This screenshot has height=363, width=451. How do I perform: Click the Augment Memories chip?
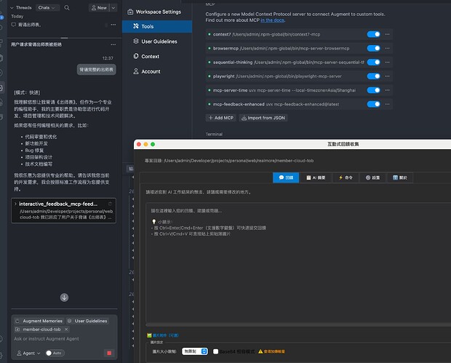39,321
